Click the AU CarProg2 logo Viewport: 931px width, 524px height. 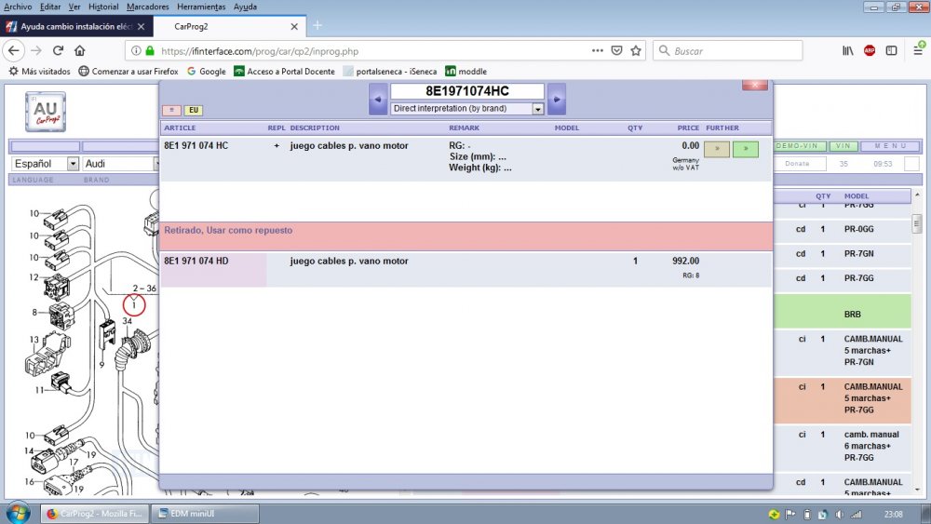pos(46,112)
